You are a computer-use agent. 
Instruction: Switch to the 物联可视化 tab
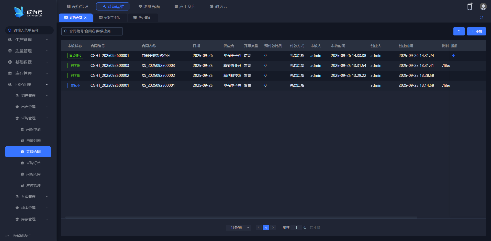[110, 18]
